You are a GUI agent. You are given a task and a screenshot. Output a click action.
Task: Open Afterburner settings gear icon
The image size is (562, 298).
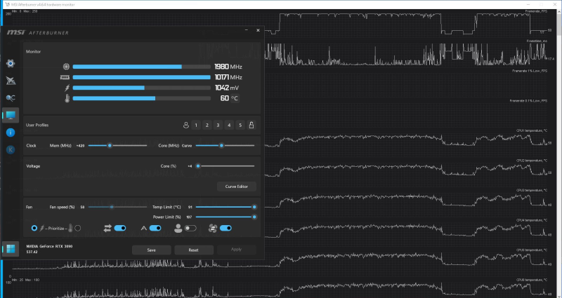[11, 64]
